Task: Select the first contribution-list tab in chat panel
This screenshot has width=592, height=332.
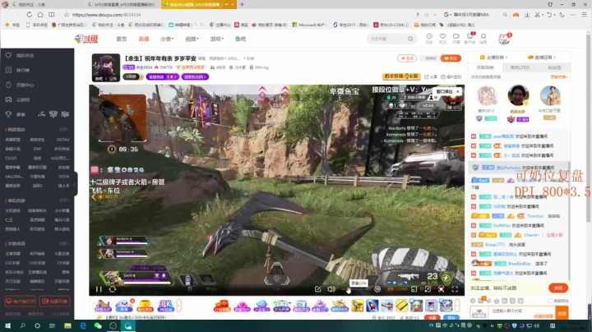Action: (485, 67)
